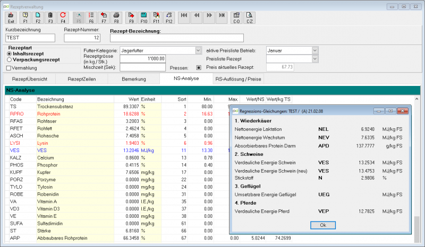Screen dimensions: 425x247
Task: Jump to the first record arrow
Action: [184, 18]
